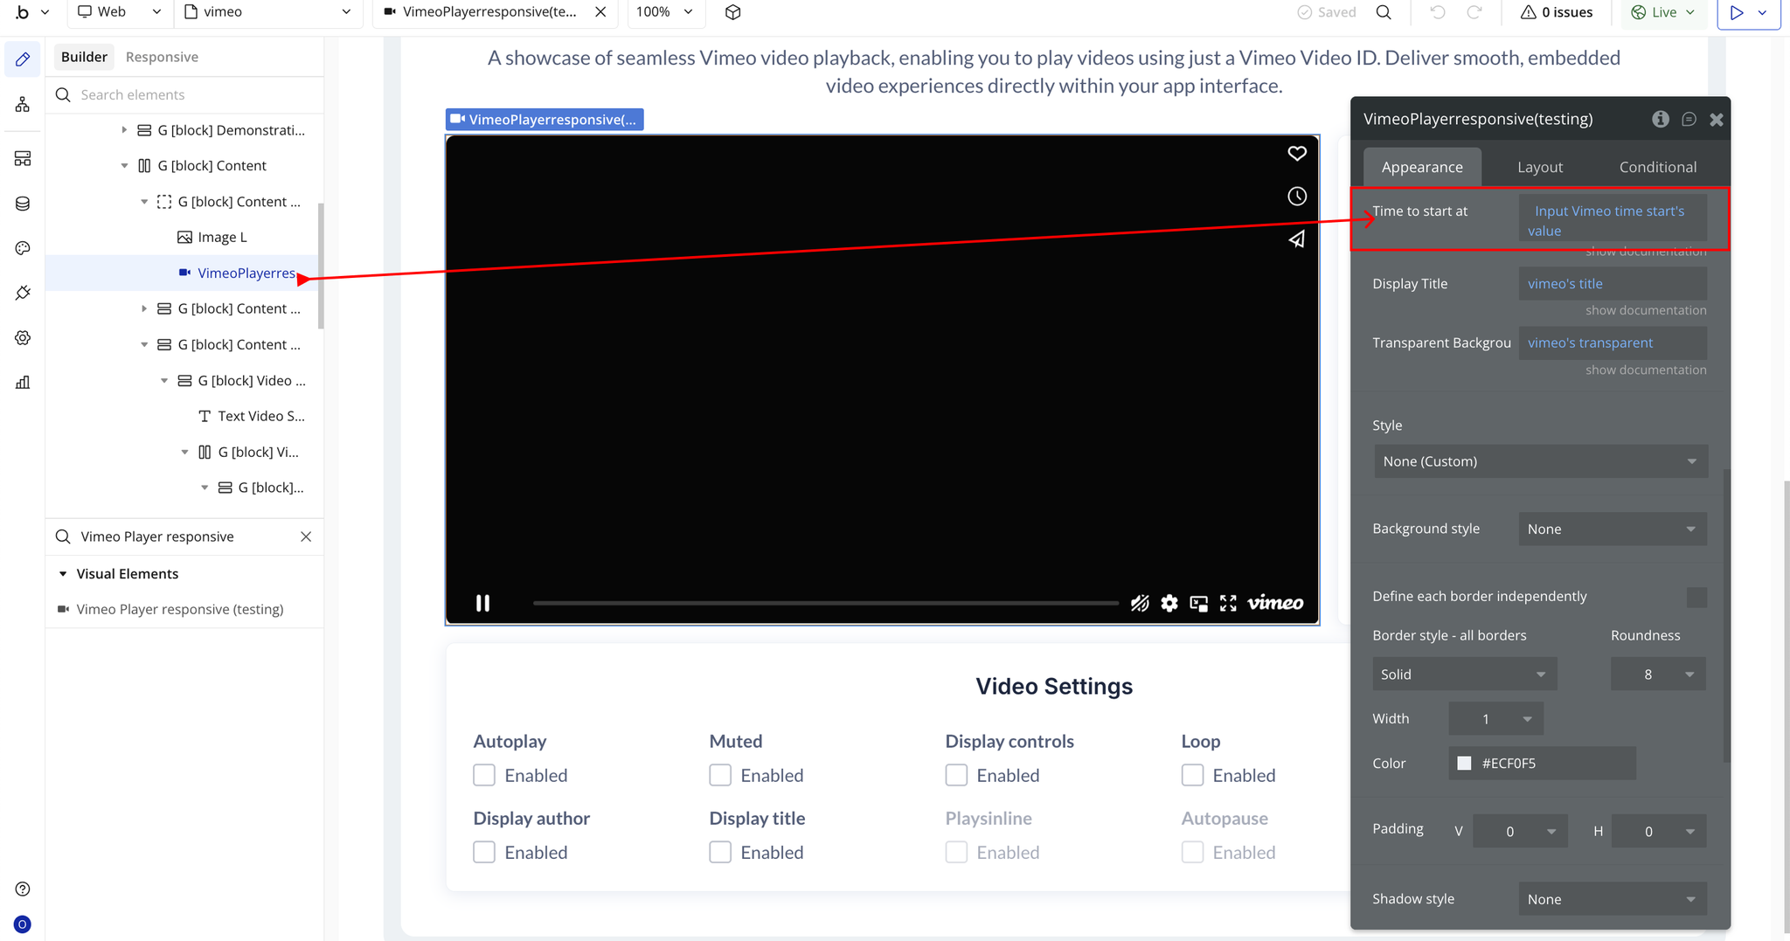Toggle the Muted Enabled checkbox
1790x941 pixels.
720,775
